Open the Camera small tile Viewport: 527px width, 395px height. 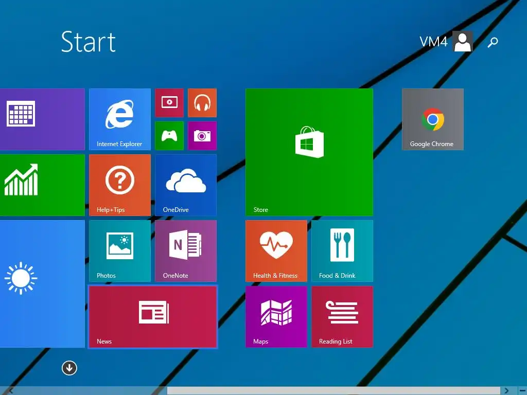pyautogui.click(x=202, y=136)
